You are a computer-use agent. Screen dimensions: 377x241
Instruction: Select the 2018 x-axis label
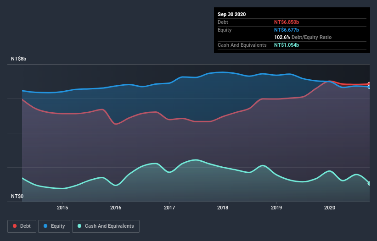pos(223,208)
